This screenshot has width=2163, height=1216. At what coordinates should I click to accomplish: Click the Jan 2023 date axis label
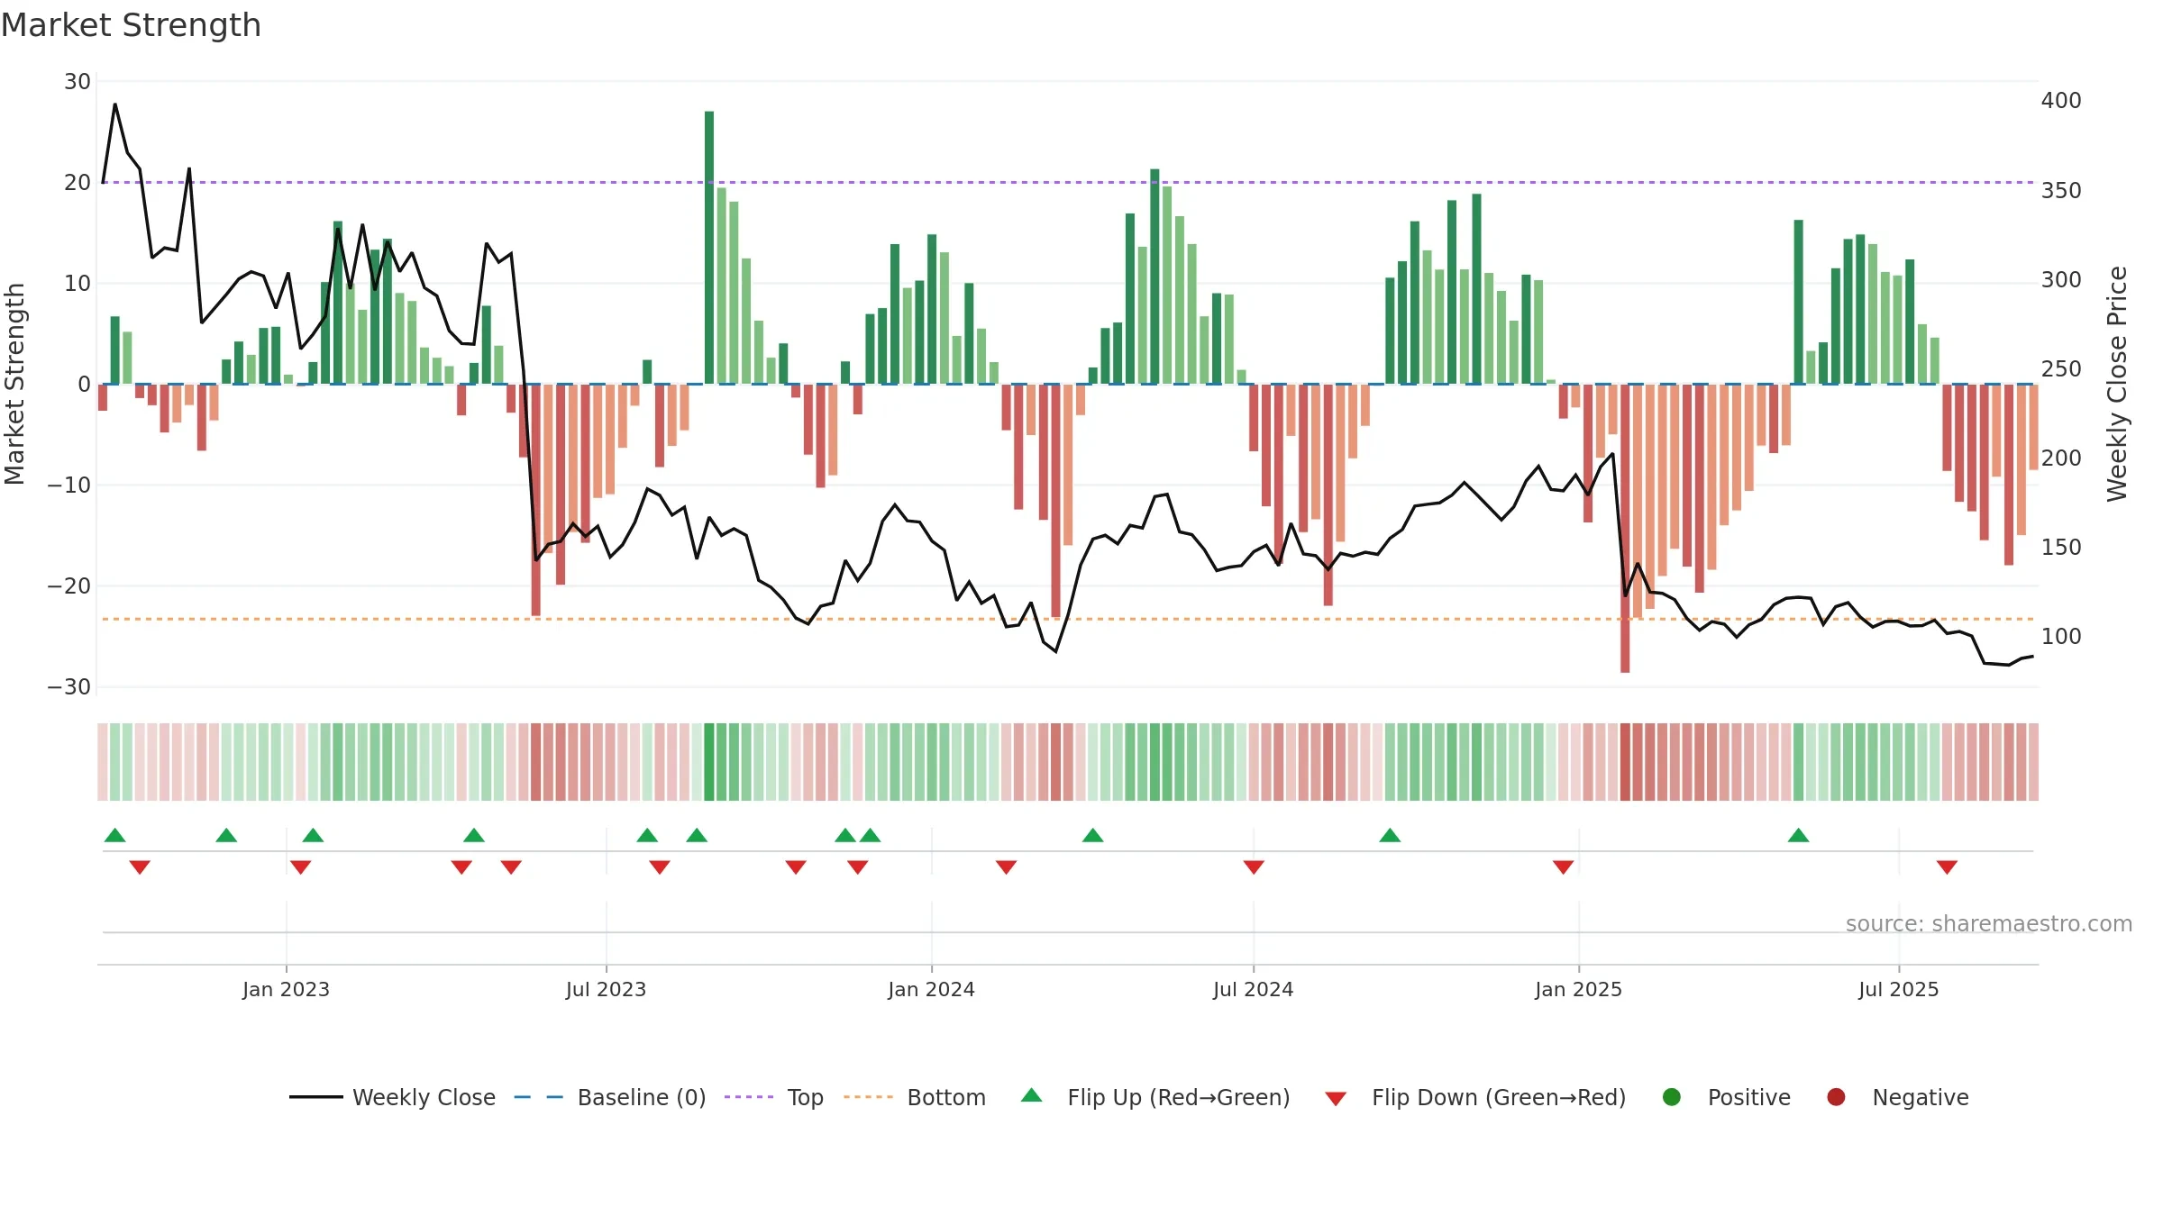point(286,990)
